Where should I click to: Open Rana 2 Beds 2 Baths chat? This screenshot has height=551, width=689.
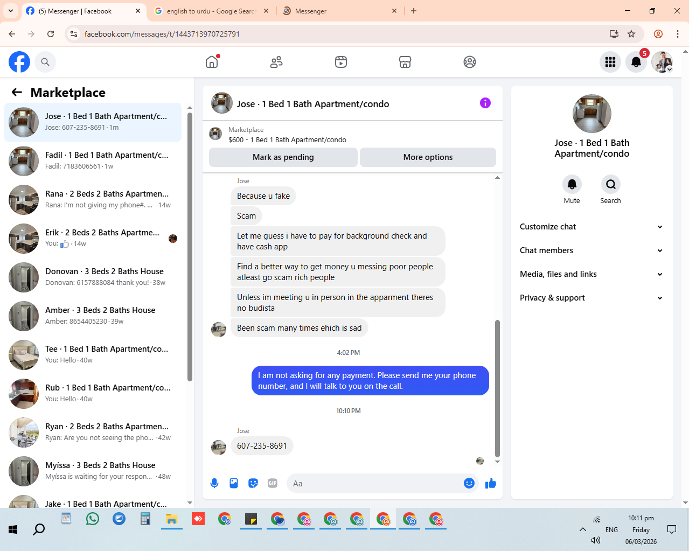(x=93, y=200)
